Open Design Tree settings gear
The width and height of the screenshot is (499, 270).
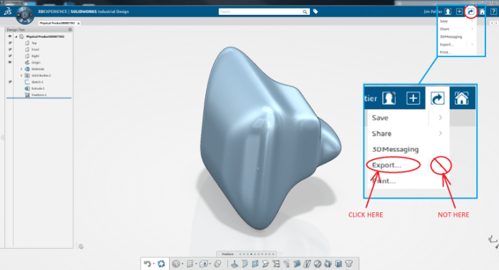tap(70, 30)
